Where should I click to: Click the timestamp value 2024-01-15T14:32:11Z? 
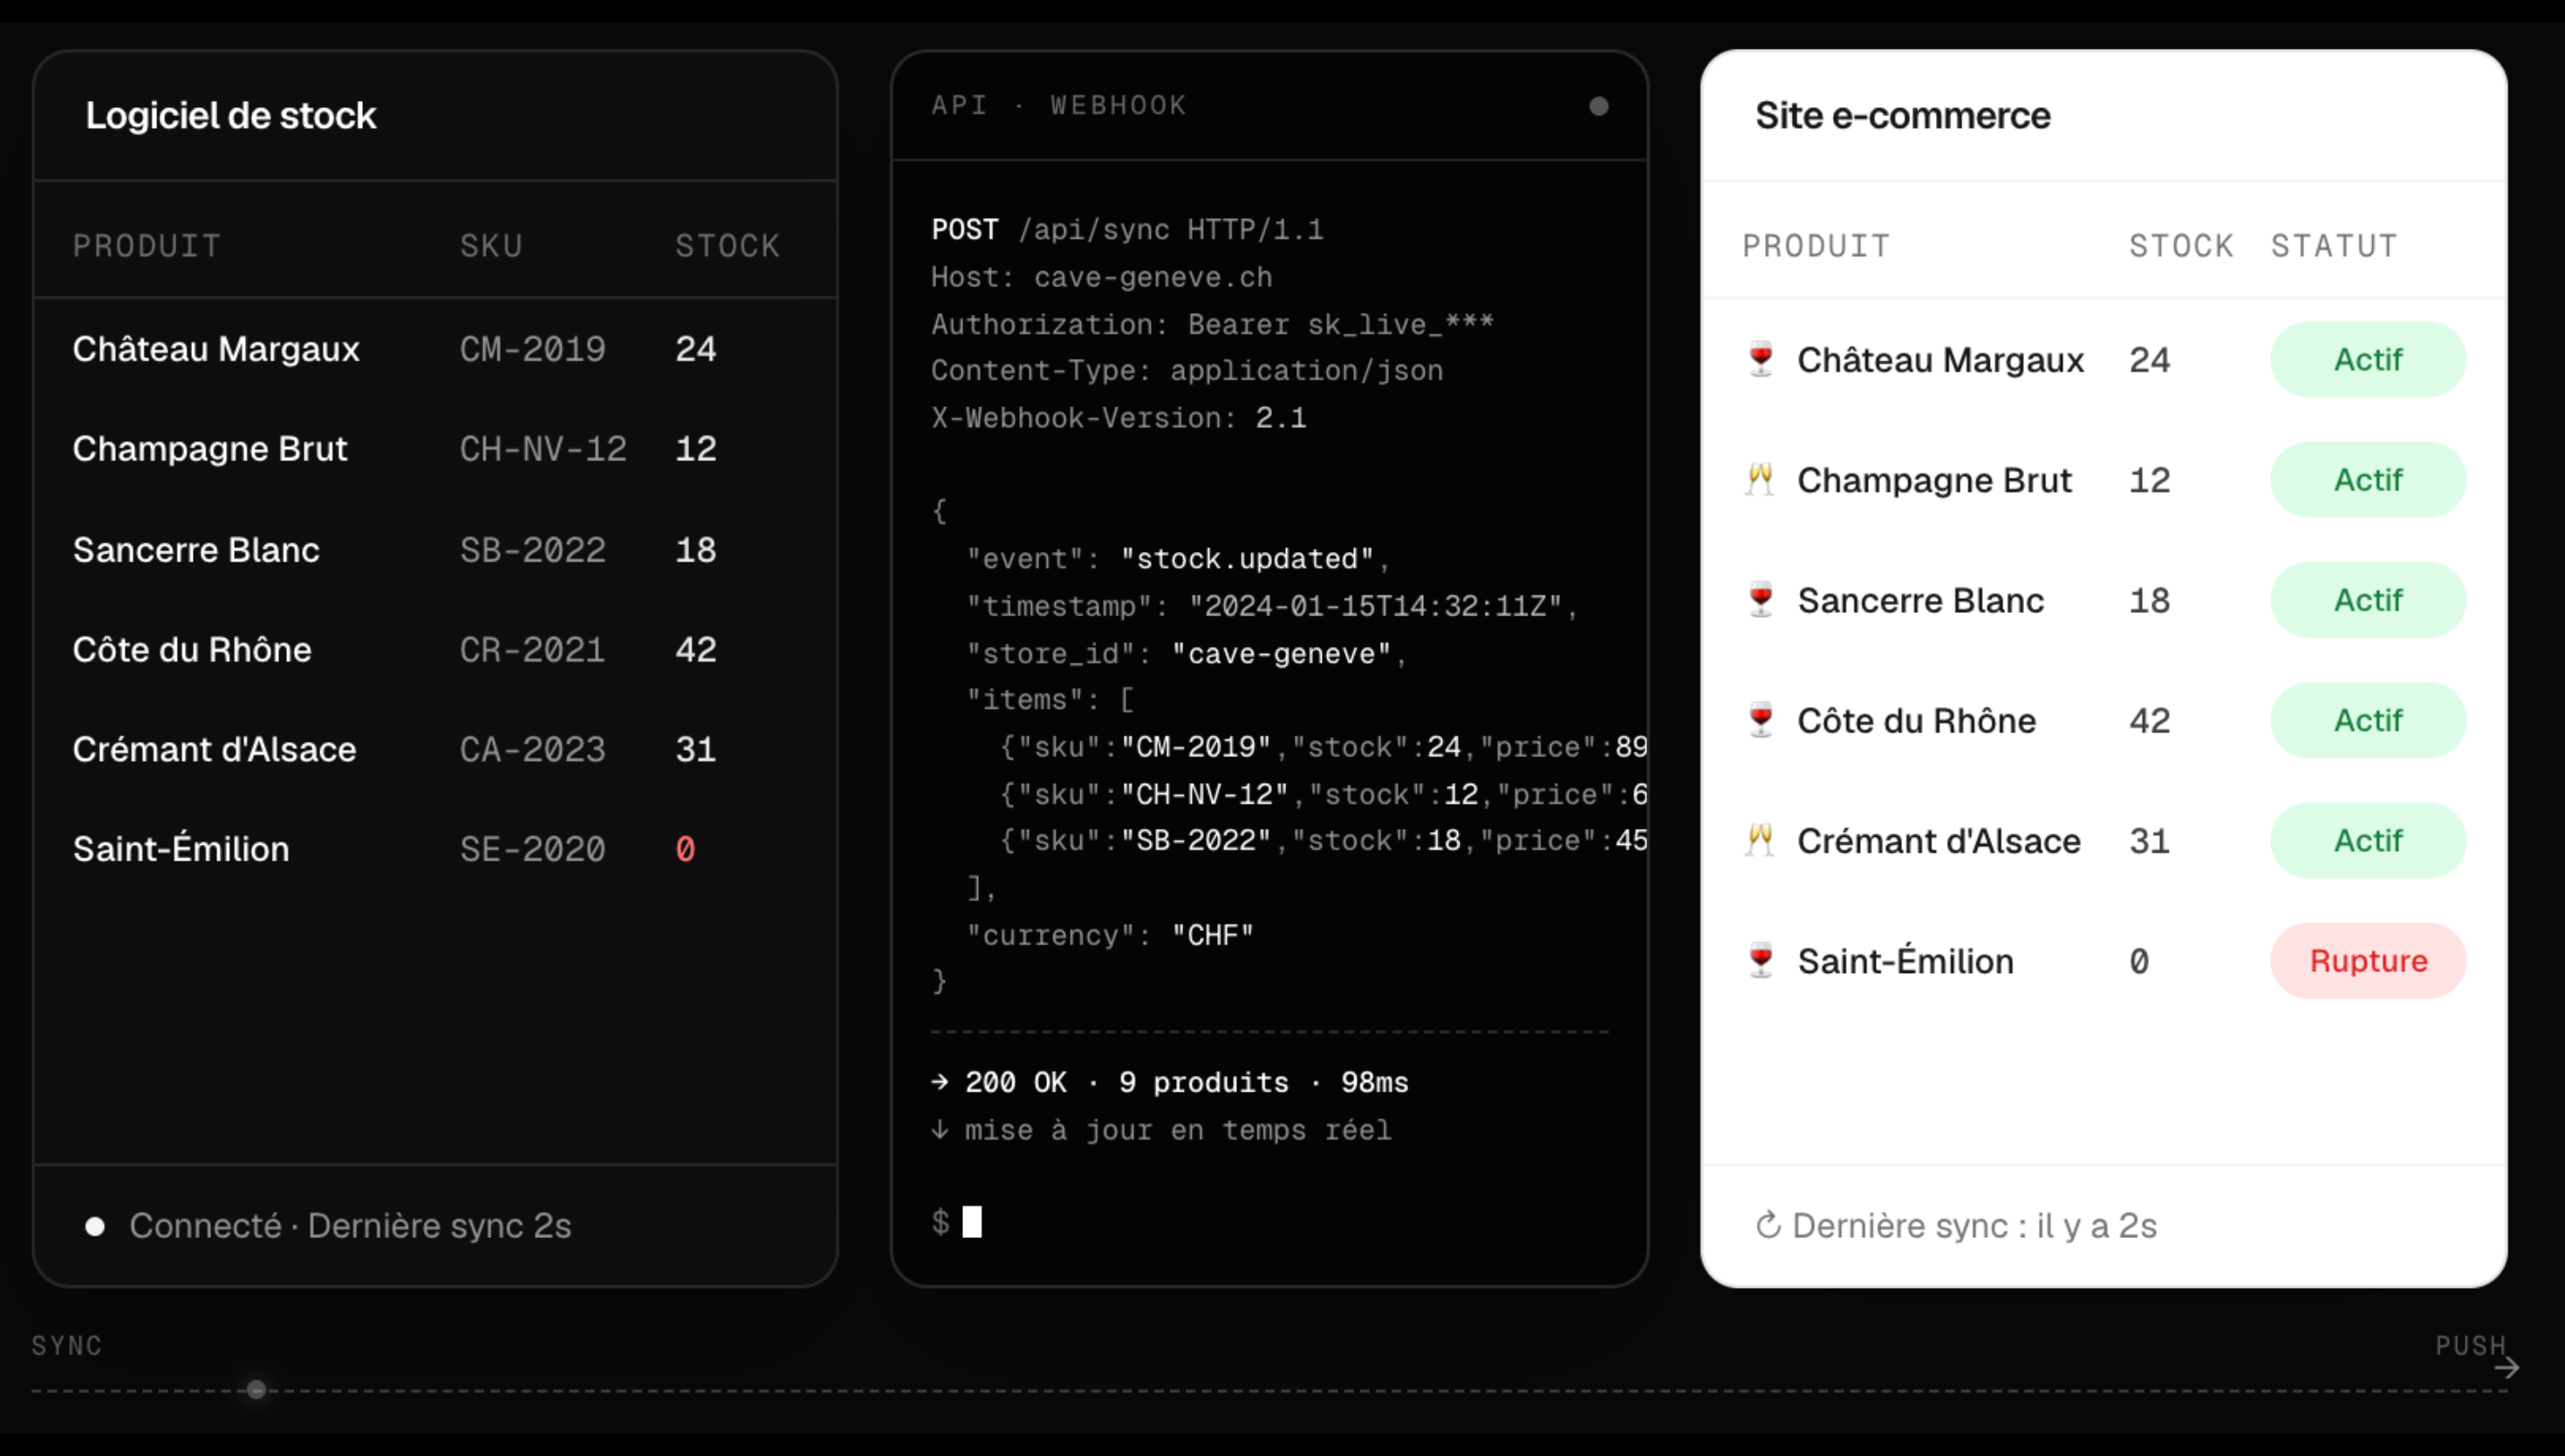(x=1374, y=605)
